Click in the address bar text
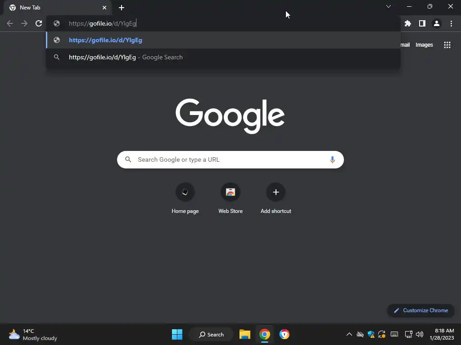Screen dimensions: 461x345 coord(102,23)
